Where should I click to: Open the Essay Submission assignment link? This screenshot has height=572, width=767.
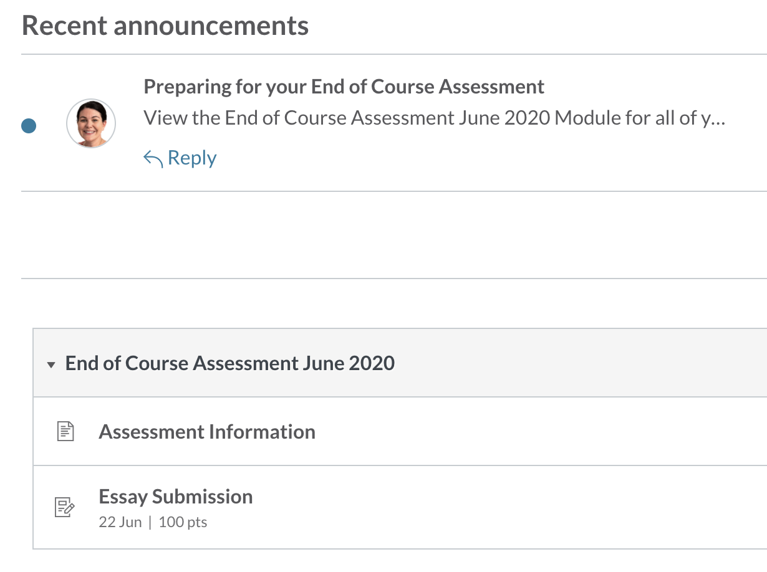click(176, 497)
